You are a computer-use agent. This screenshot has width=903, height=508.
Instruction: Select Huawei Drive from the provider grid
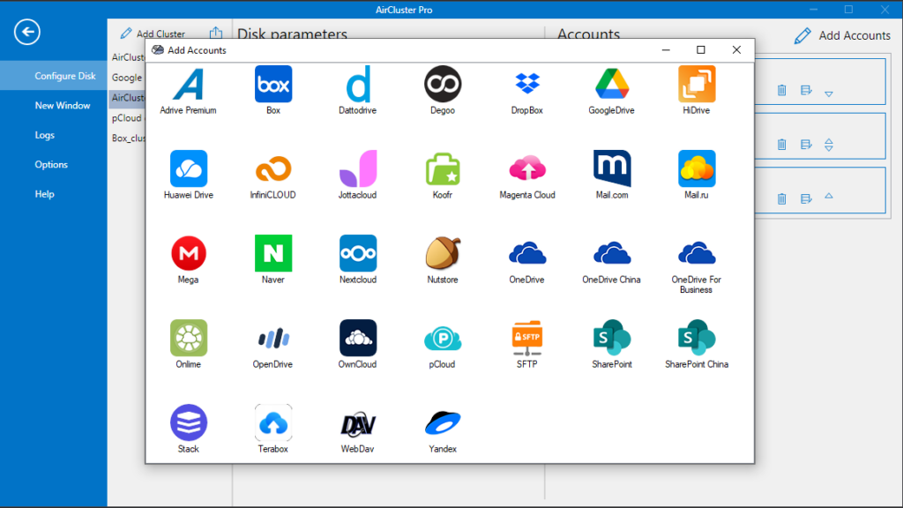[x=189, y=168]
